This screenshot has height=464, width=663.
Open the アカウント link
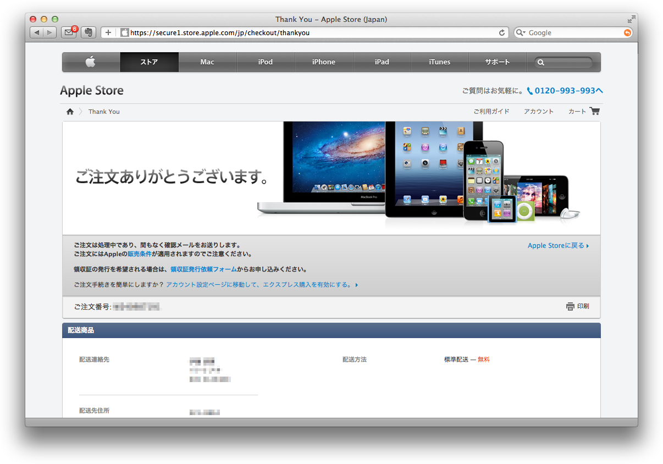click(x=539, y=112)
